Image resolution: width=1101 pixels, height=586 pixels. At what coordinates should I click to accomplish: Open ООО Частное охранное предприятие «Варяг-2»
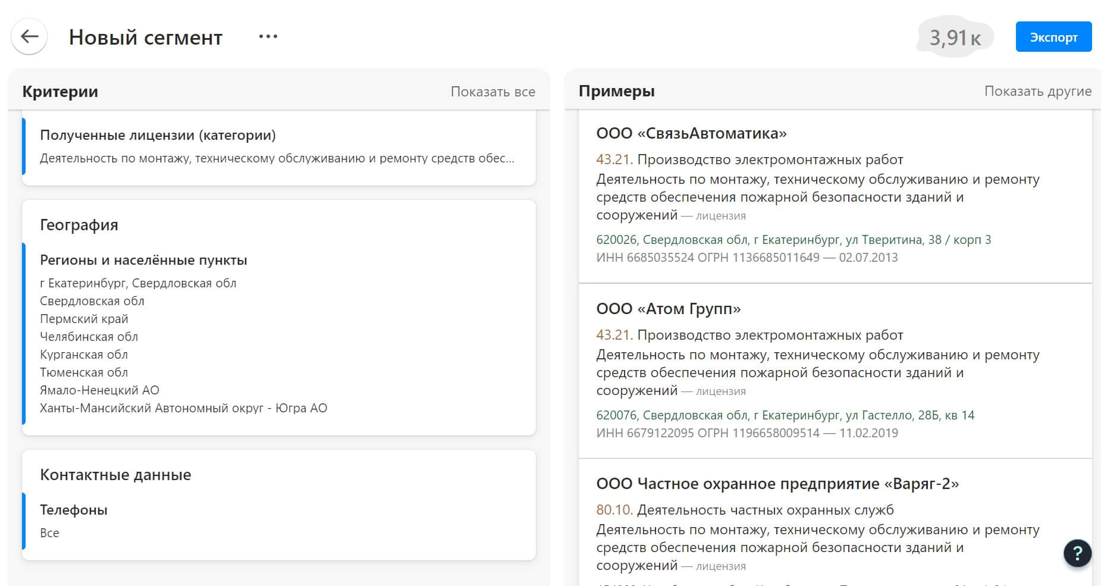click(777, 484)
